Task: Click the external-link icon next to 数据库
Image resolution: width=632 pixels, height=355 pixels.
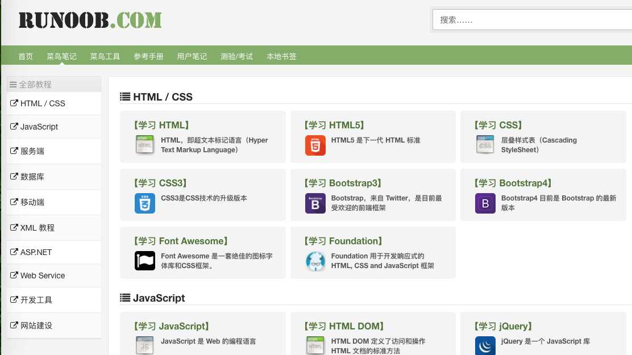Action: tap(14, 176)
